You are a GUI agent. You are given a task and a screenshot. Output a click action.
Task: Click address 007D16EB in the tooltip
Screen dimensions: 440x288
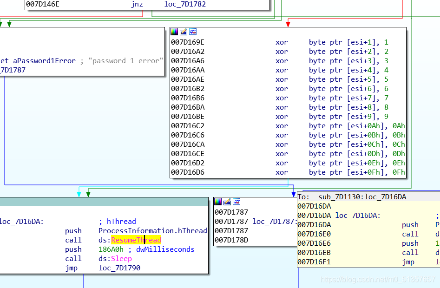tap(314, 252)
